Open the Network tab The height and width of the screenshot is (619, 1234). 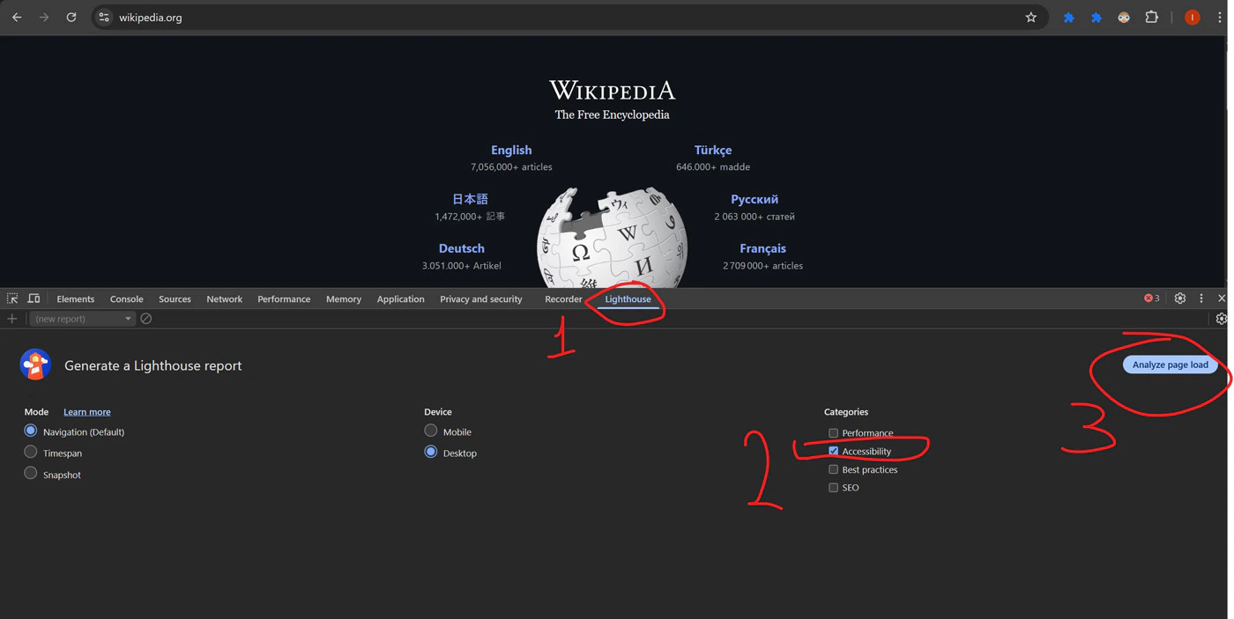click(x=225, y=299)
